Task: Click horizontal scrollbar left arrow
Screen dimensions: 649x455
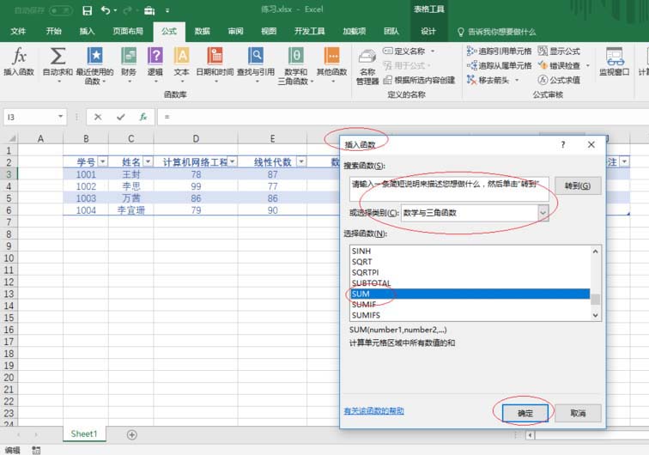Action: (x=530, y=435)
